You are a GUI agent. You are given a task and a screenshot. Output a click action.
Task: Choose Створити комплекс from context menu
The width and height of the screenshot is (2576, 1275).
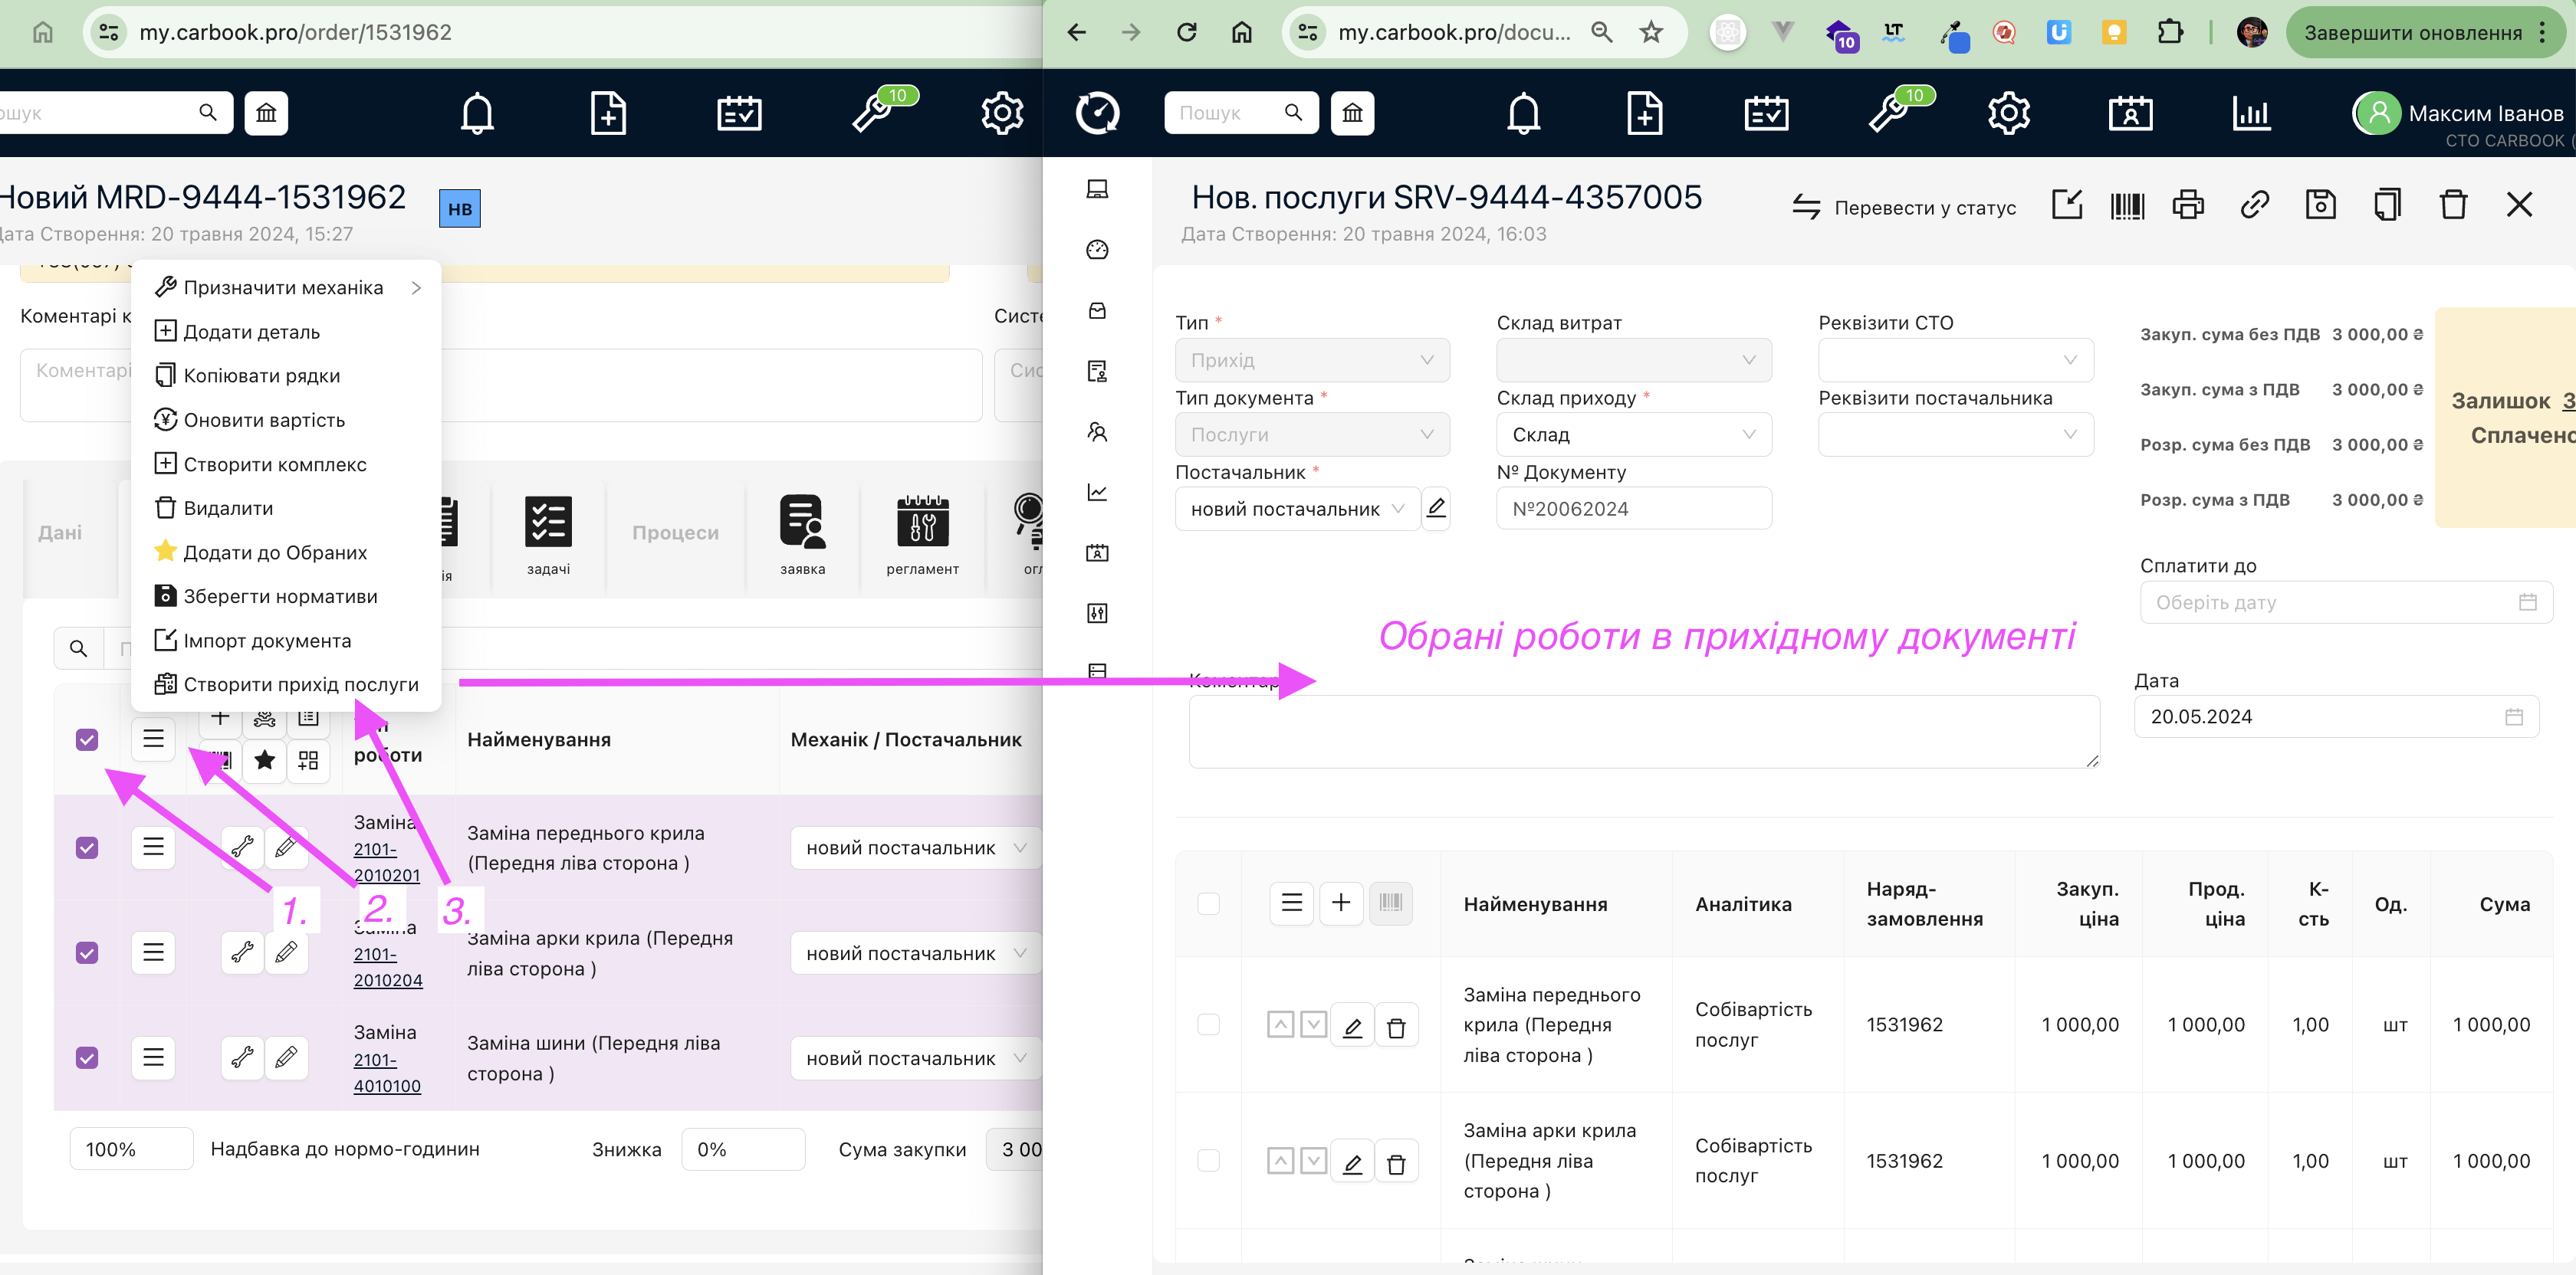[274, 464]
